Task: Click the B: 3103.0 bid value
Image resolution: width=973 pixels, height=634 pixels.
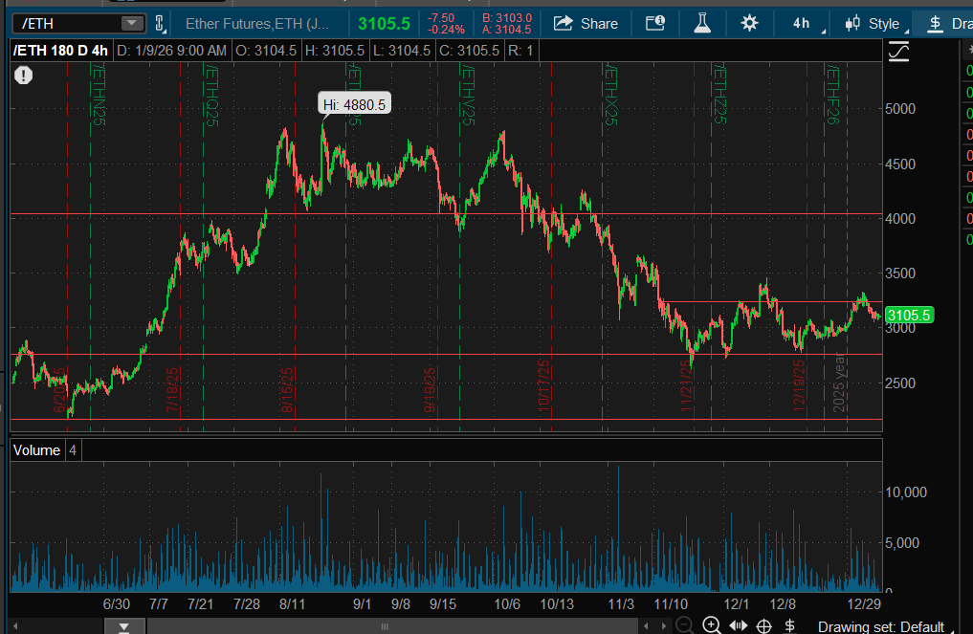Action: click(507, 18)
